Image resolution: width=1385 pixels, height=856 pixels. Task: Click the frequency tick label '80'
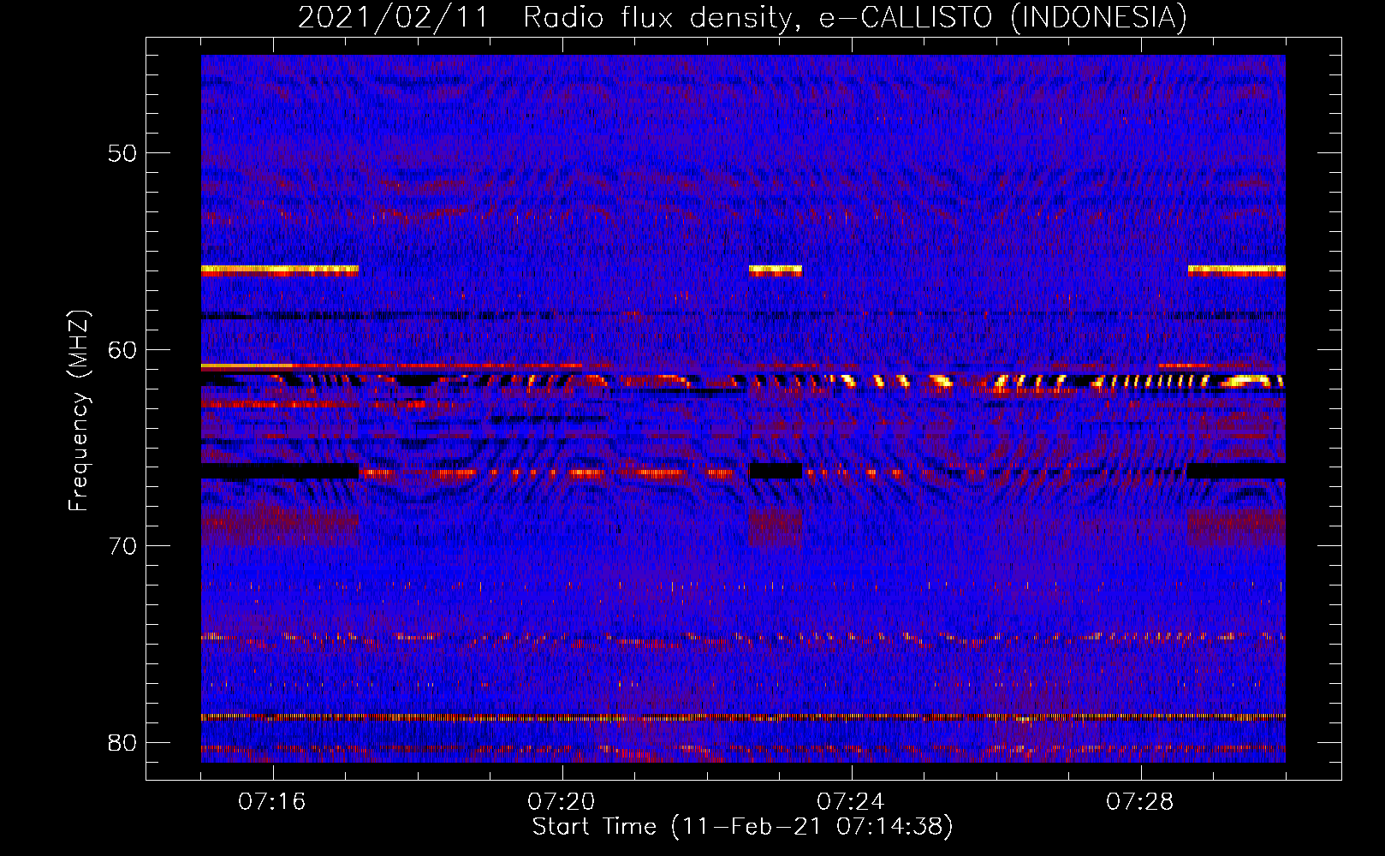(x=122, y=743)
